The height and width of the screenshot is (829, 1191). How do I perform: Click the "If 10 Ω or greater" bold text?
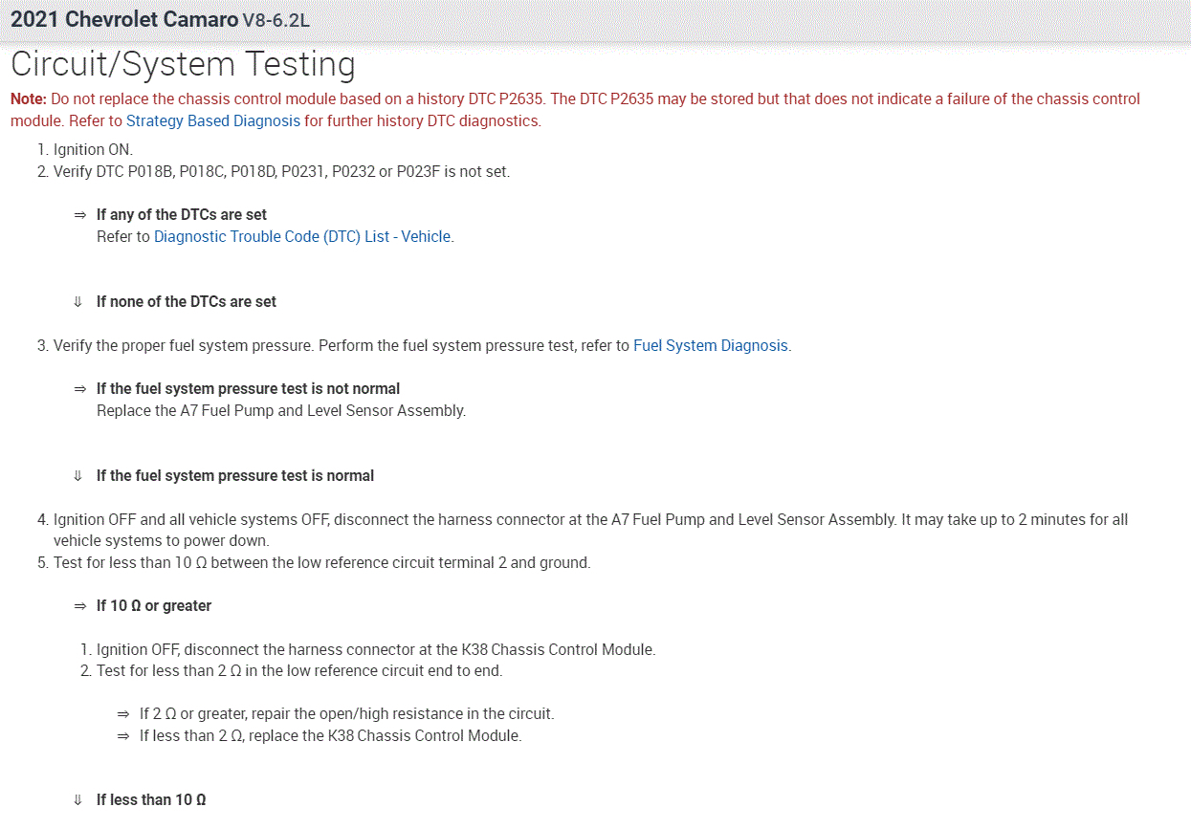pos(154,606)
